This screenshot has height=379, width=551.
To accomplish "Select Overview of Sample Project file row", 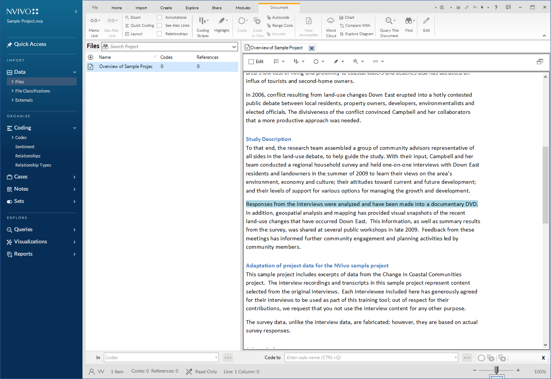I will click(x=162, y=66).
